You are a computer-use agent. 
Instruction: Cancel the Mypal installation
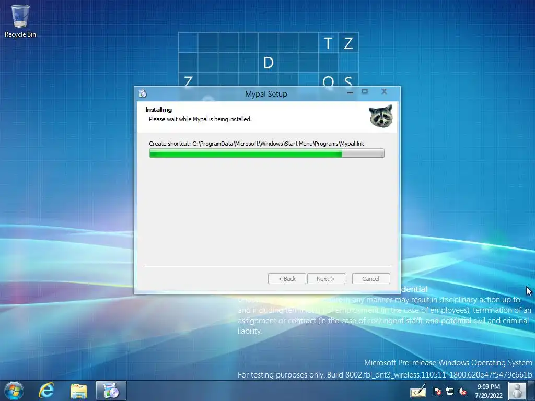click(371, 279)
